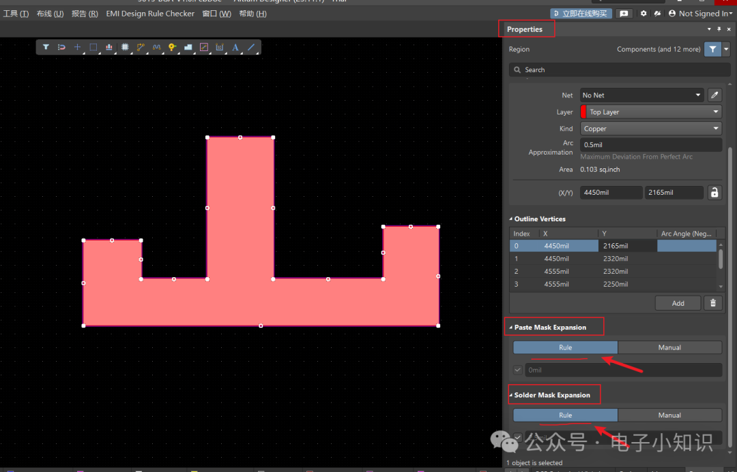This screenshot has width=737, height=472.
Task: Open the Layer dropdown showing Top Layer
Action: click(x=651, y=112)
